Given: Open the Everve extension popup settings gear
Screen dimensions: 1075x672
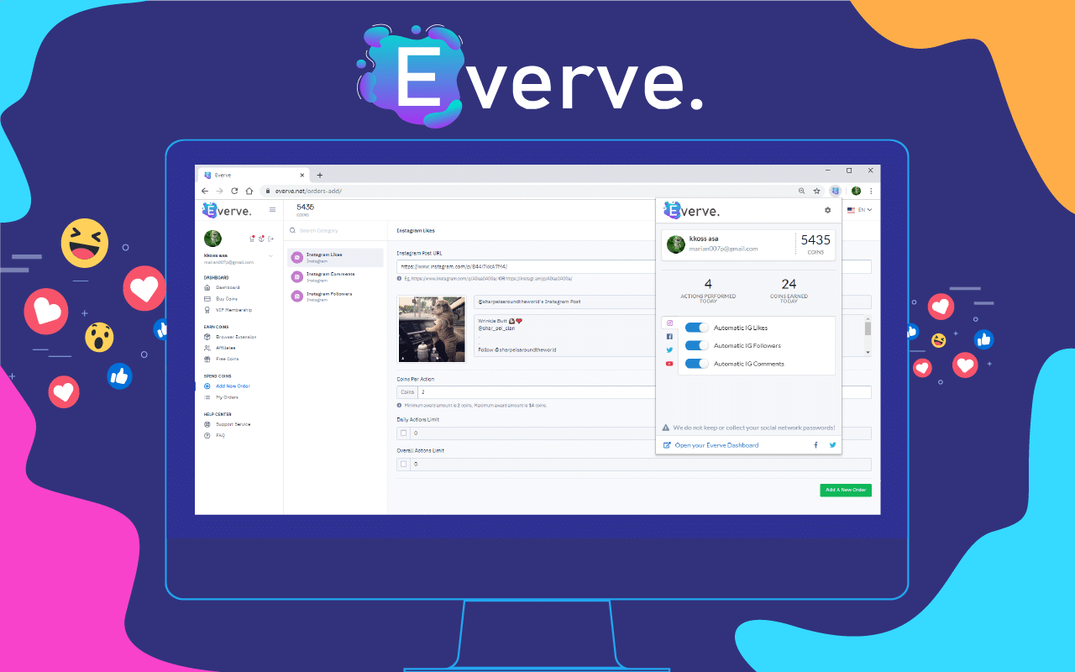Looking at the screenshot, I should pos(827,210).
